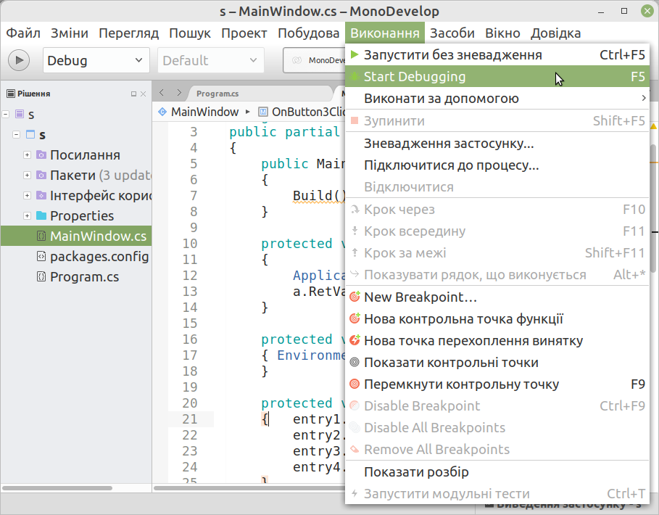Open the Зміни menu
This screenshot has height=515, width=659.
coord(70,33)
